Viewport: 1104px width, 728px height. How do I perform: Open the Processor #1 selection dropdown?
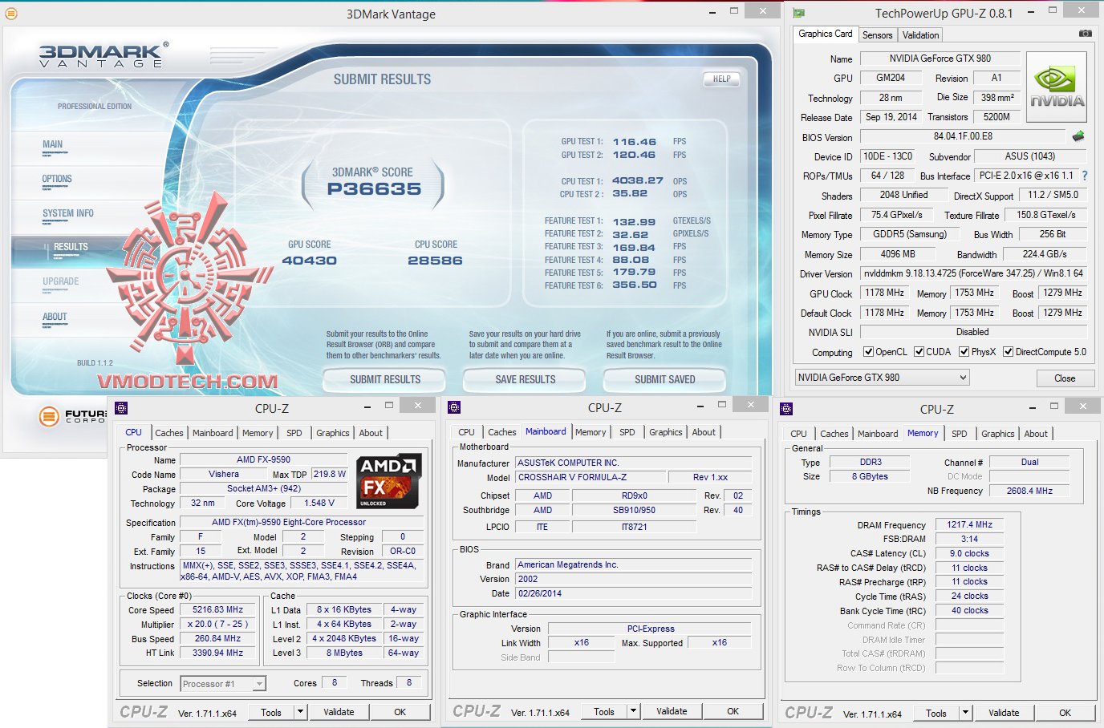pyautogui.click(x=223, y=684)
